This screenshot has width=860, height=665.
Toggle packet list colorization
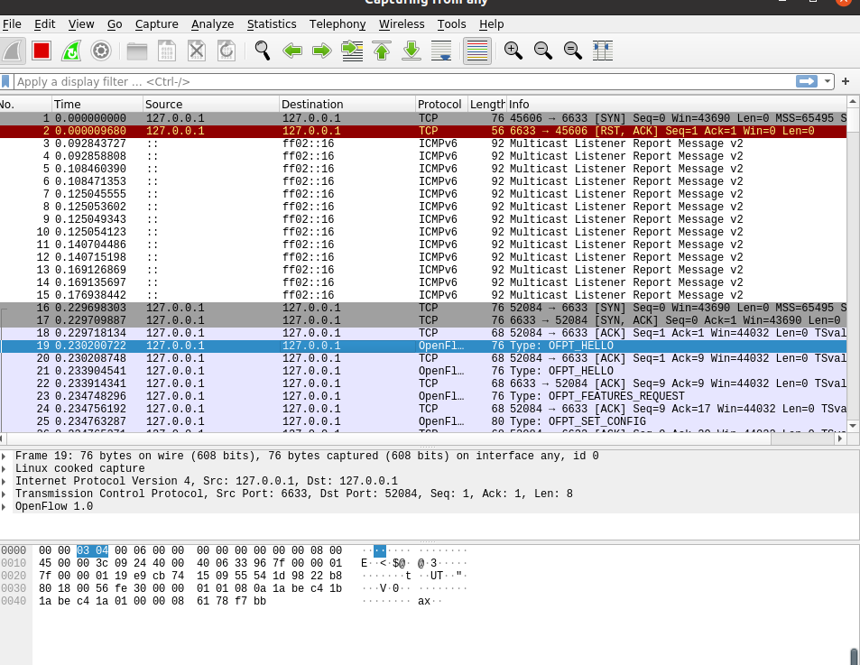[476, 51]
